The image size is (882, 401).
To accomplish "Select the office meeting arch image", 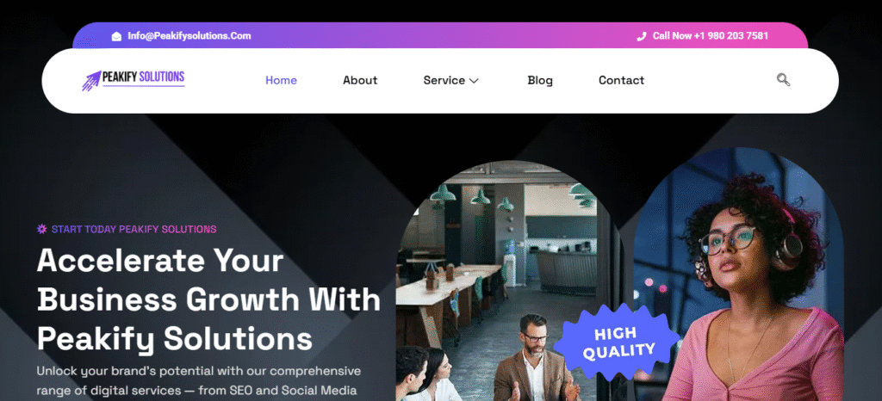I will 509,281.
